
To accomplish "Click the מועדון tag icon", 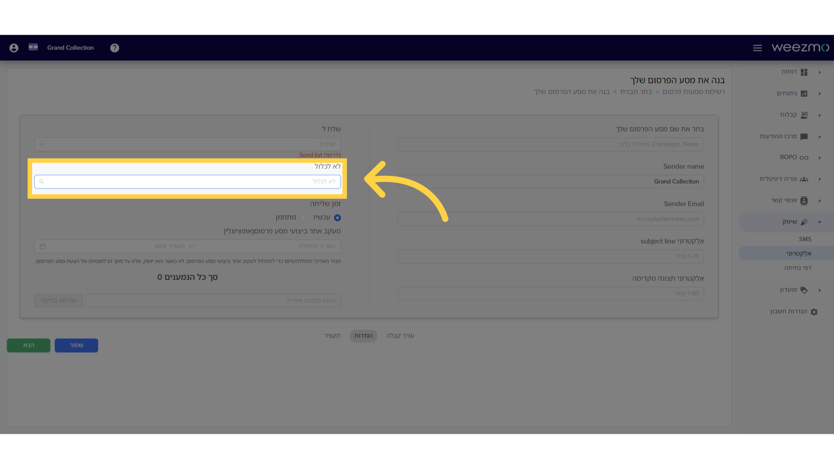I will click(804, 290).
